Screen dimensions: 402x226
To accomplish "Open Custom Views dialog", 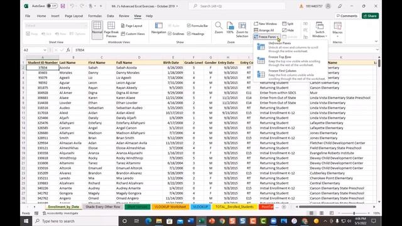I will [133, 33].
